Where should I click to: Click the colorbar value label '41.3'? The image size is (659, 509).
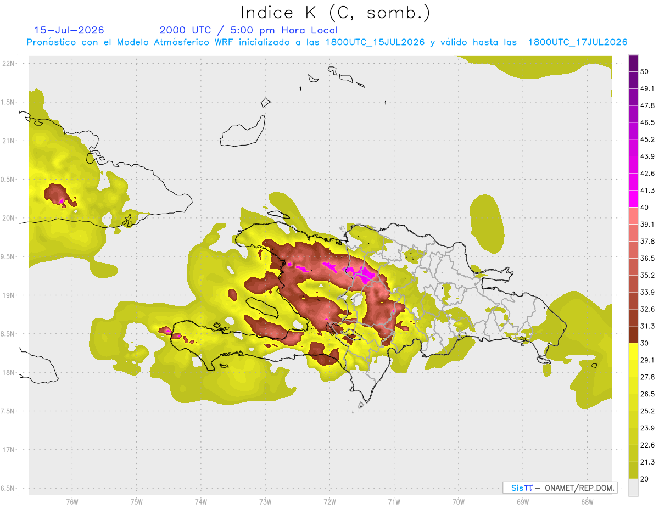coord(647,191)
